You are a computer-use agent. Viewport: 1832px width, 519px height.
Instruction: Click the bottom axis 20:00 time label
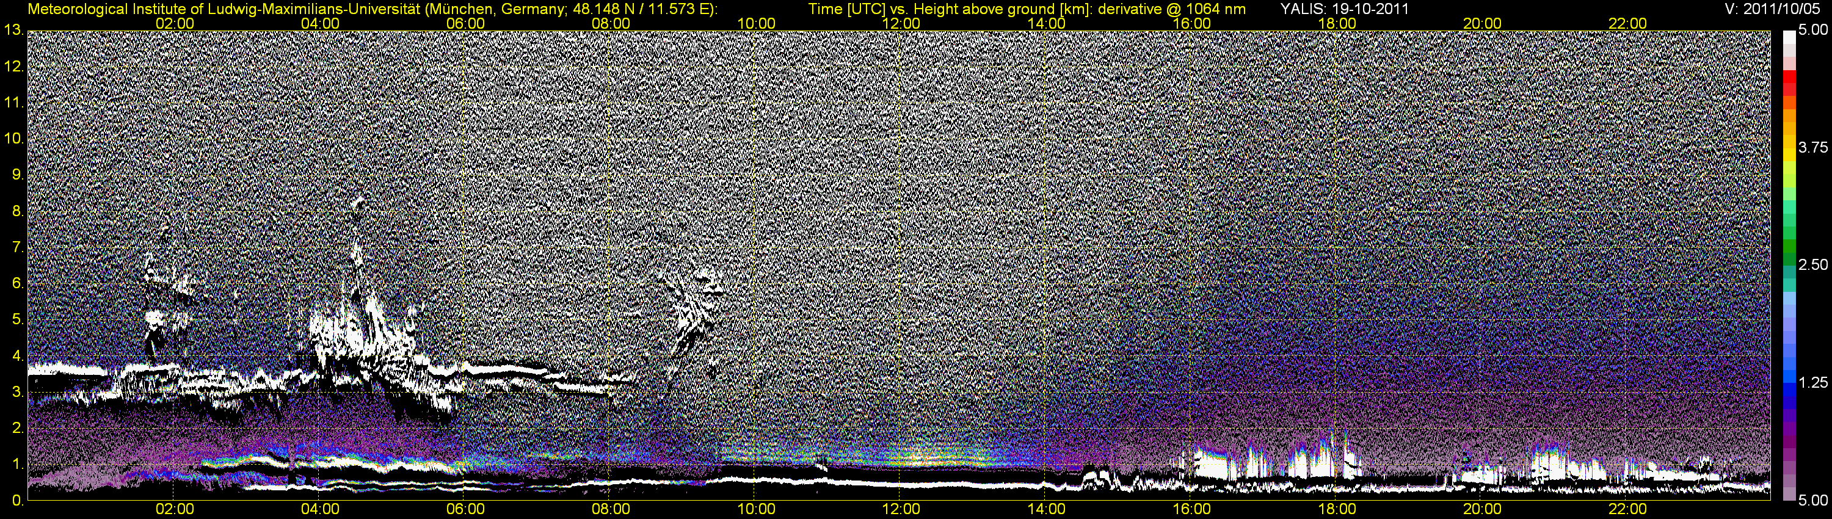coord(1482,509)
